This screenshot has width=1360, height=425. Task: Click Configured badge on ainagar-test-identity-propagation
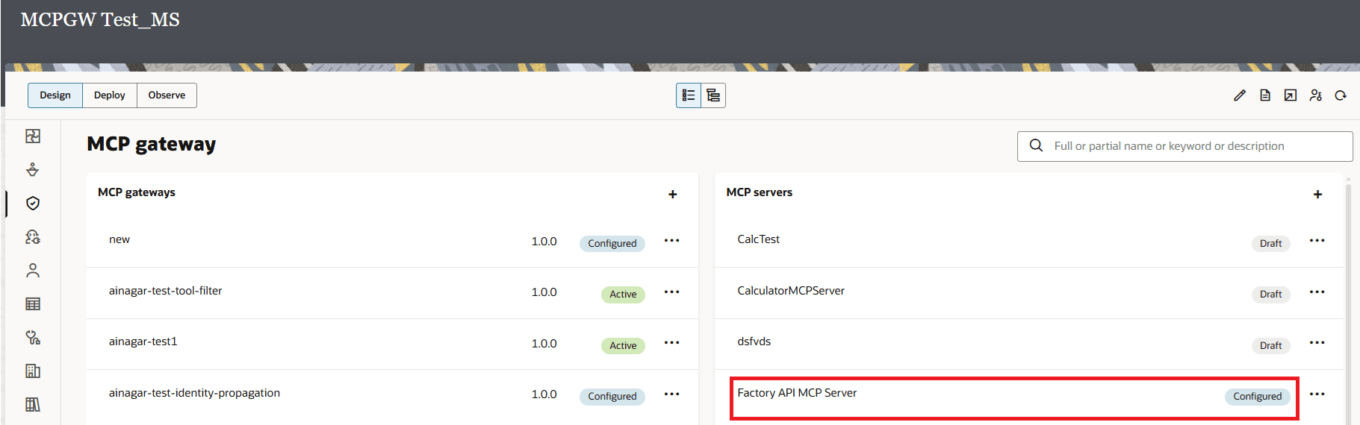pyautogui.click(x=612, y=397)
